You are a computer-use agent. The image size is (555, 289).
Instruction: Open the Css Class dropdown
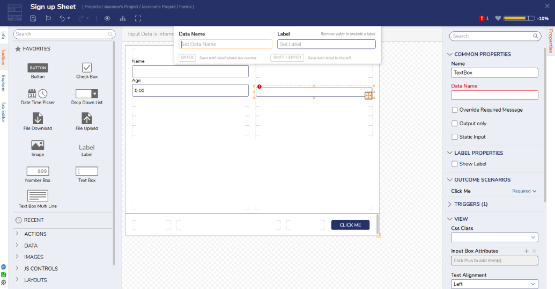[x=494, y=237]
